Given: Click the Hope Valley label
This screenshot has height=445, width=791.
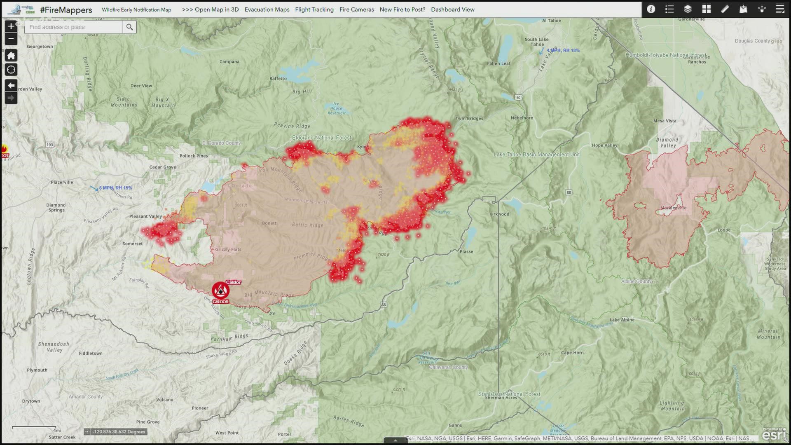Looking at the screenshot, I should (604, 145).
